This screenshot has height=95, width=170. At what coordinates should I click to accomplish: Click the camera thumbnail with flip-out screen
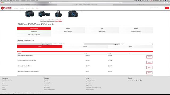(44, 14)
